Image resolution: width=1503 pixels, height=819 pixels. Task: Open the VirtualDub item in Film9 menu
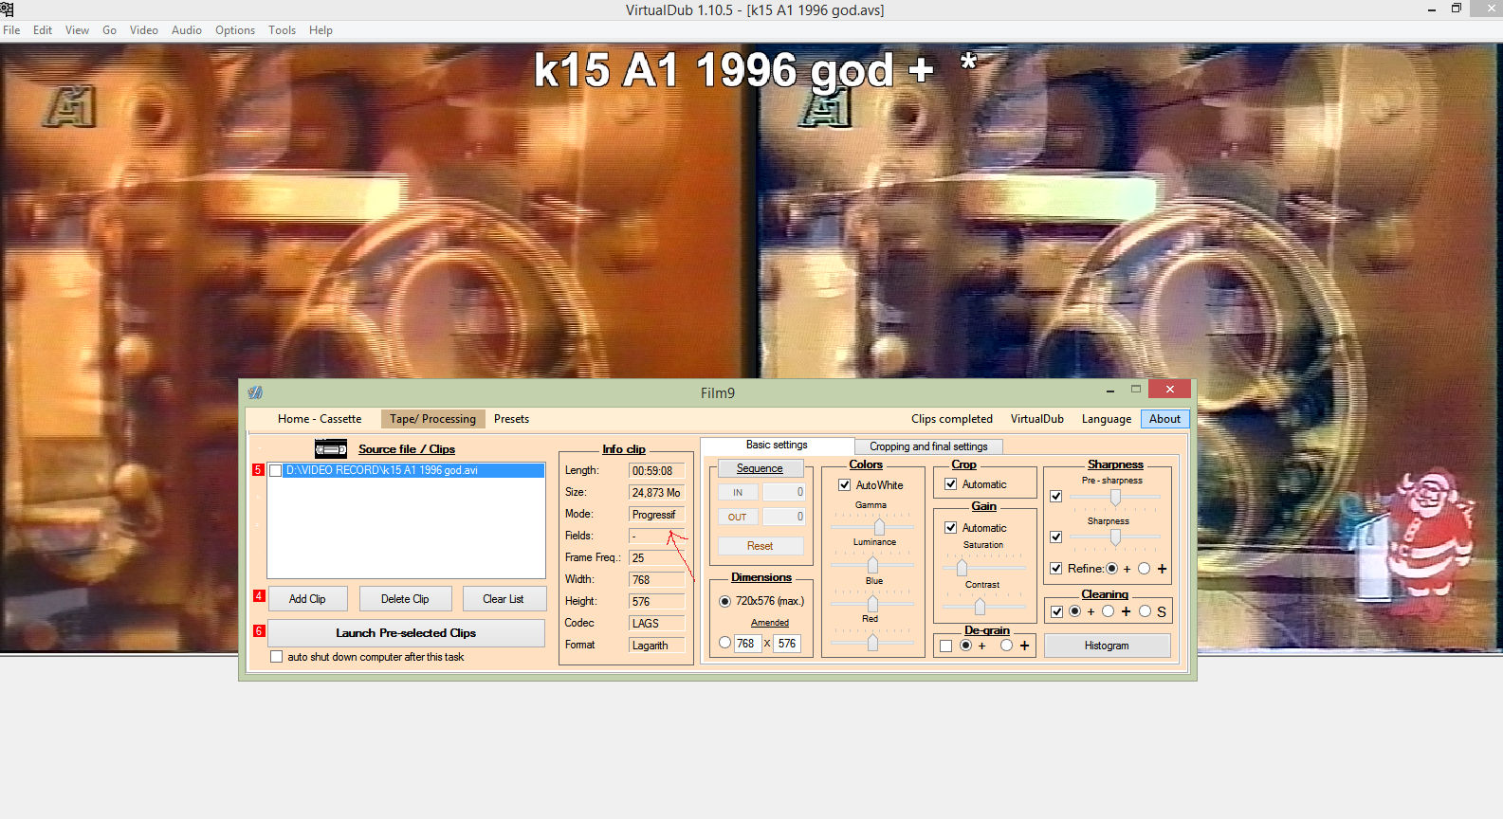[1036, 419]
